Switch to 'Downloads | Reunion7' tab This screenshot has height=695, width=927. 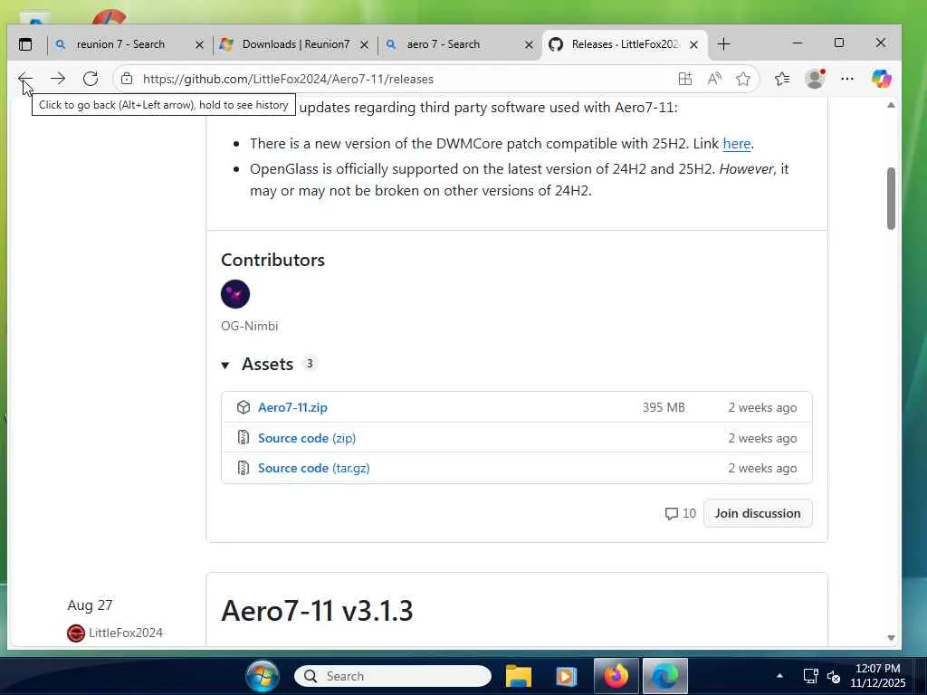point(296,44)
